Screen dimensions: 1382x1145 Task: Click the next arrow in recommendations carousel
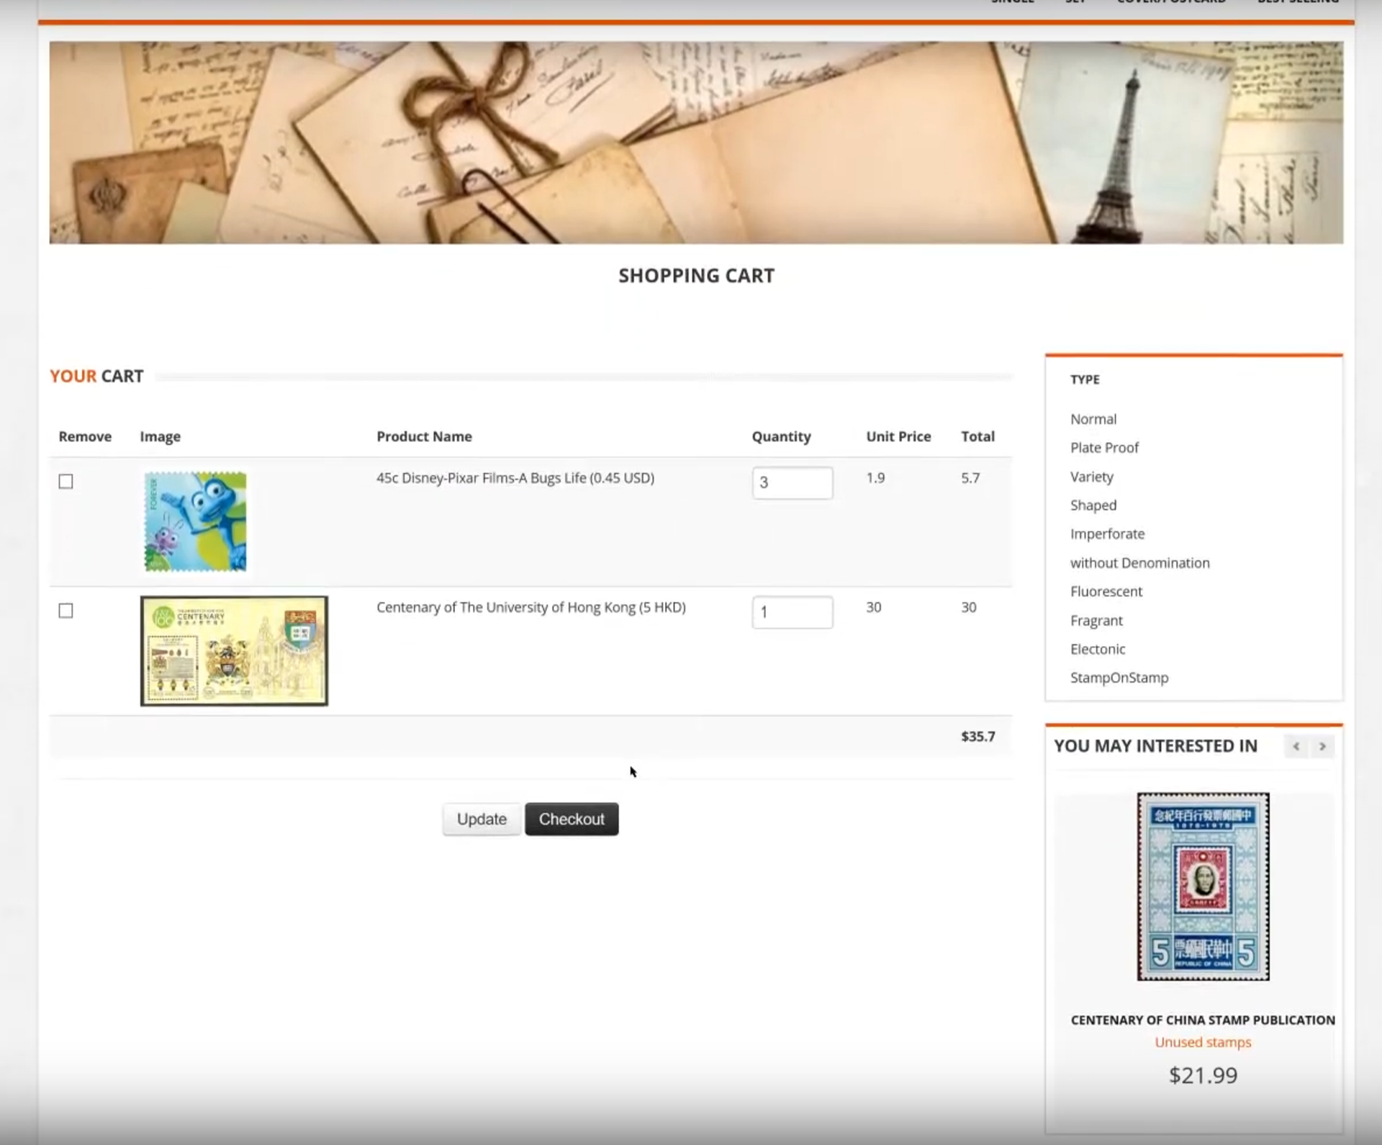click(x=1322, y=747)
